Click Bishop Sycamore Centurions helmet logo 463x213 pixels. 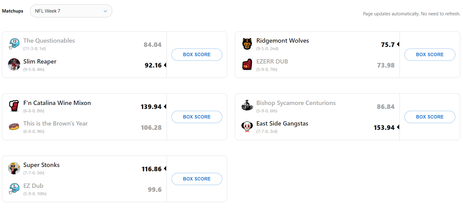pyautogui.click(x=247, y=106)
